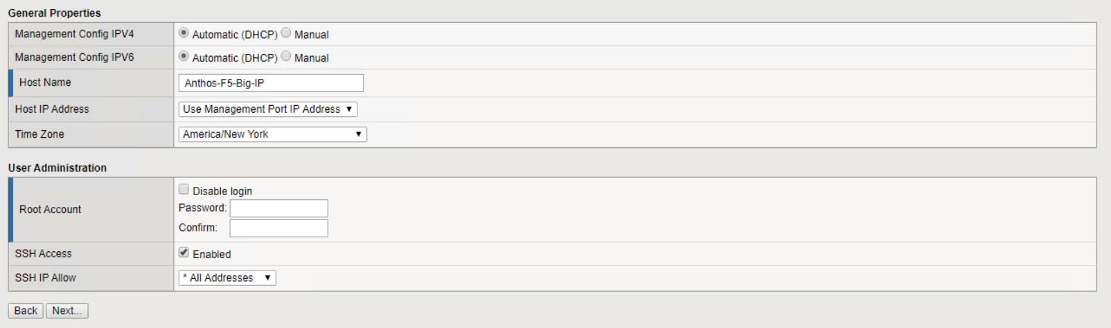This screenshot has width=1111, height=328.
Task: Click the Confirm password field
Action: coord(278,228)
